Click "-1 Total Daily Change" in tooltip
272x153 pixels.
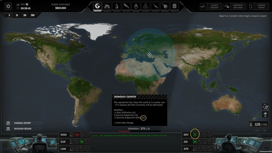coord(123,123)
